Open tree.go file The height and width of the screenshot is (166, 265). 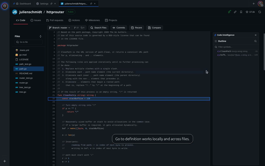click(28, 92)
